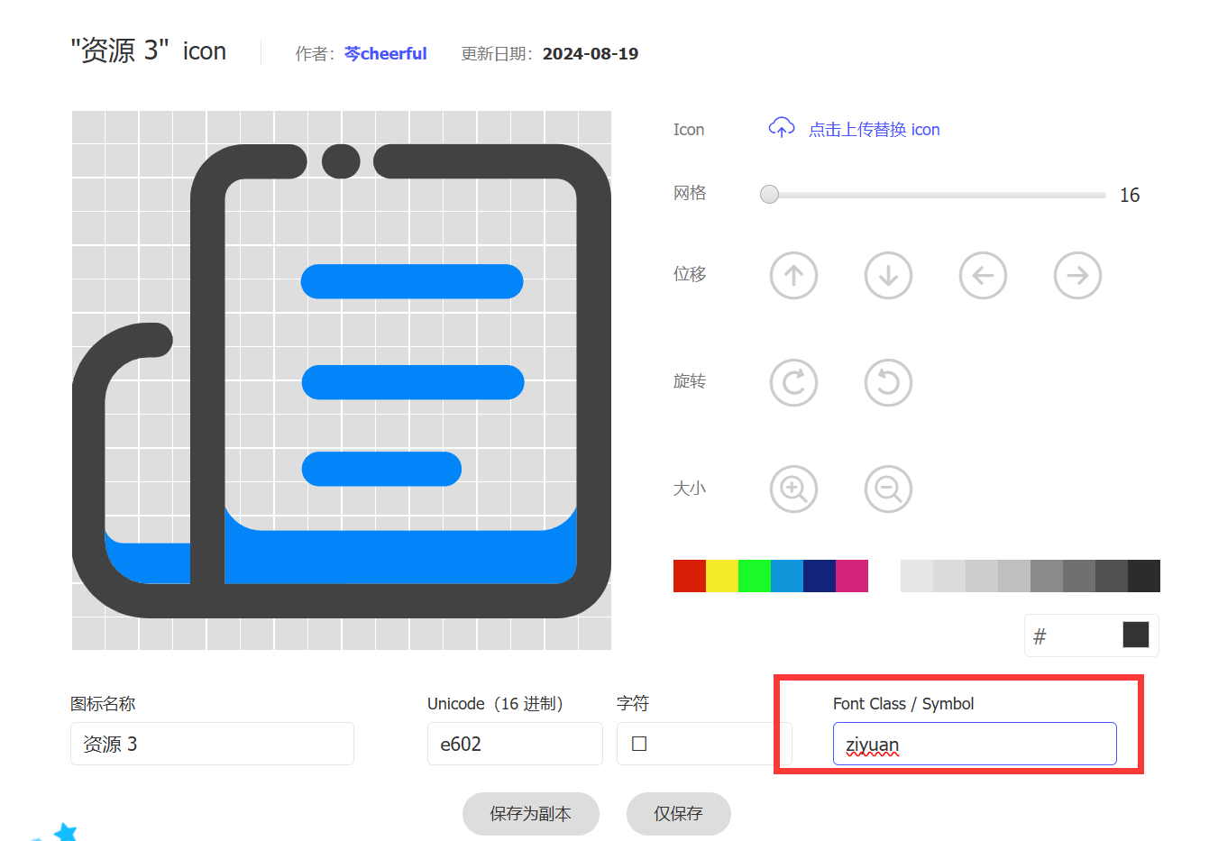The height and width of the screenshot is (841, 1209).
Task: Zoom out the icon size
Action: click(888, 489)
